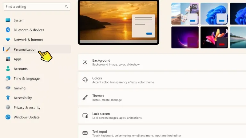
Task: Click the search magnifier icon
Action: tap(66, 6)
